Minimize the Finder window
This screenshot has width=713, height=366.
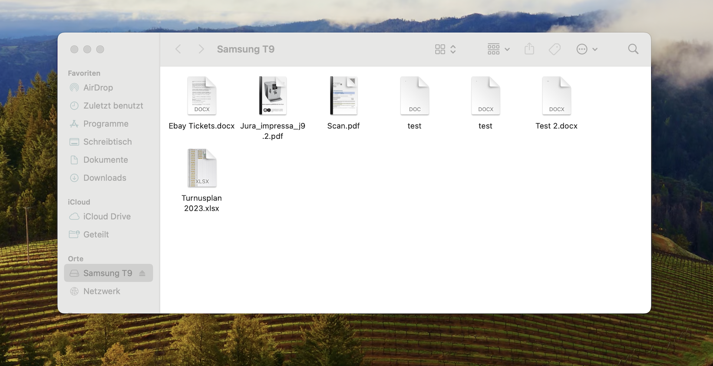(87, 49)
